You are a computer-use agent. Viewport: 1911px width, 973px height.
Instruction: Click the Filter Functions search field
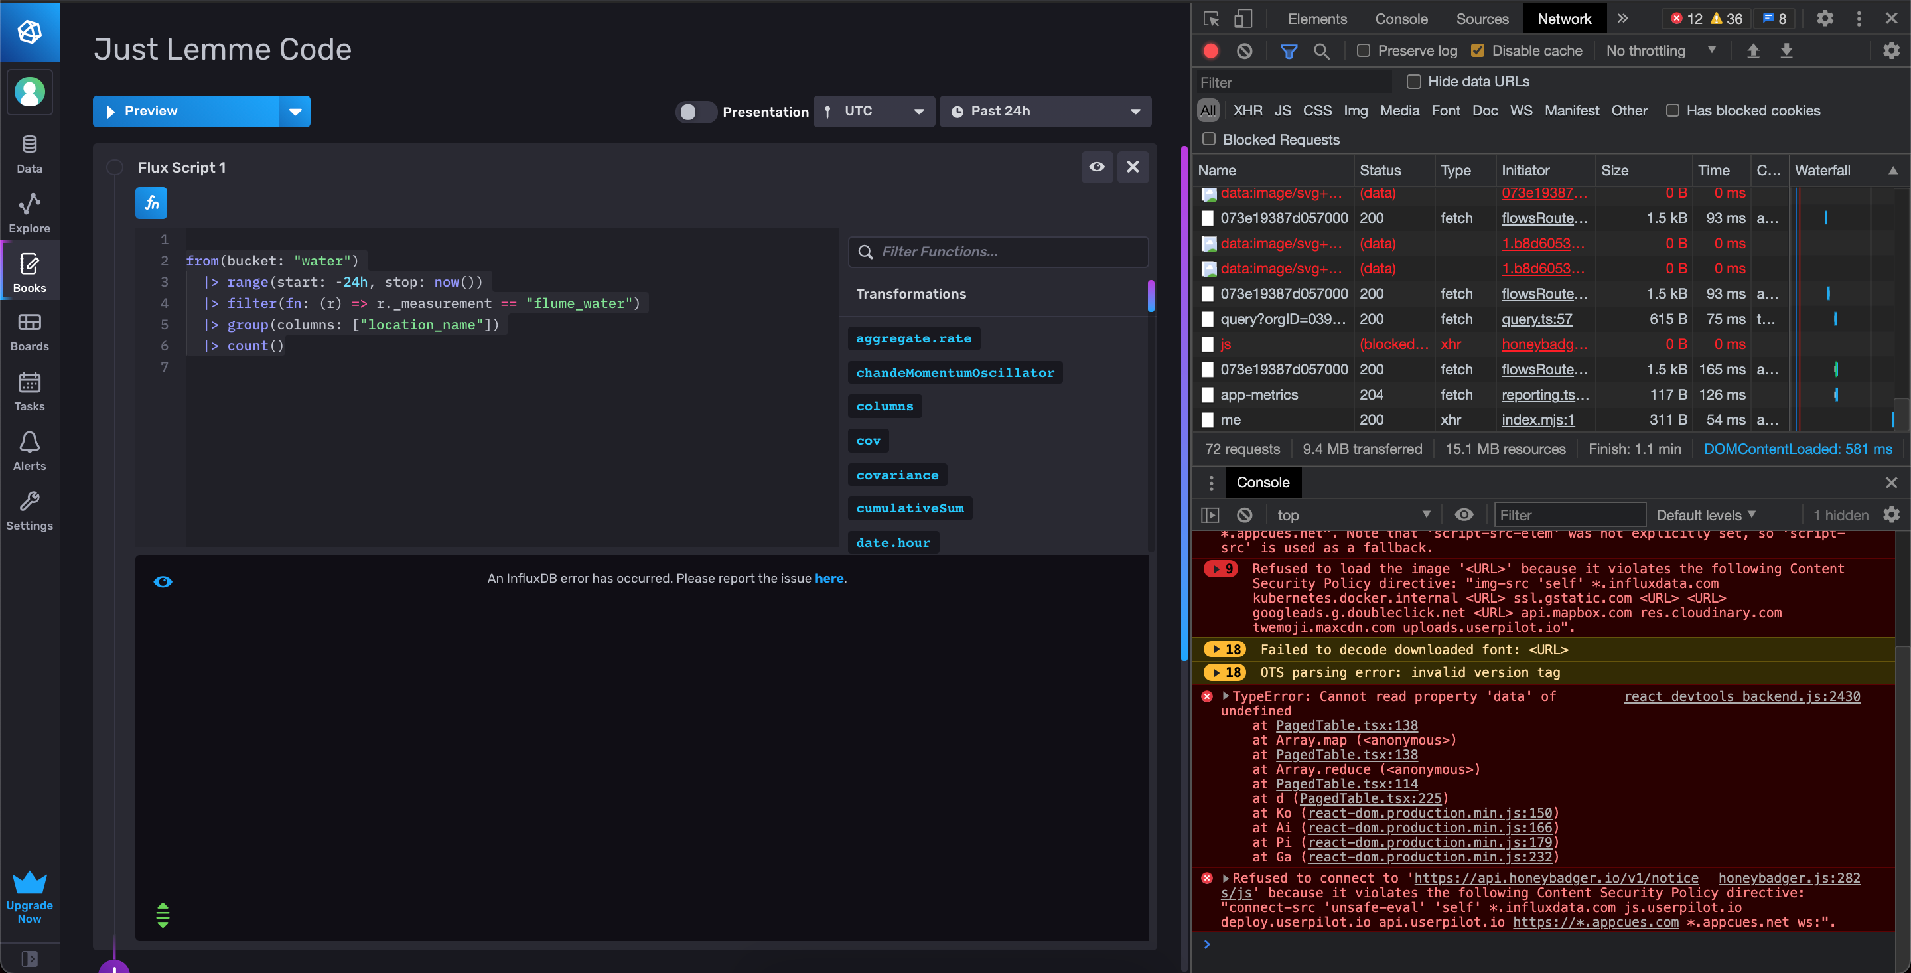coord(998,252)
